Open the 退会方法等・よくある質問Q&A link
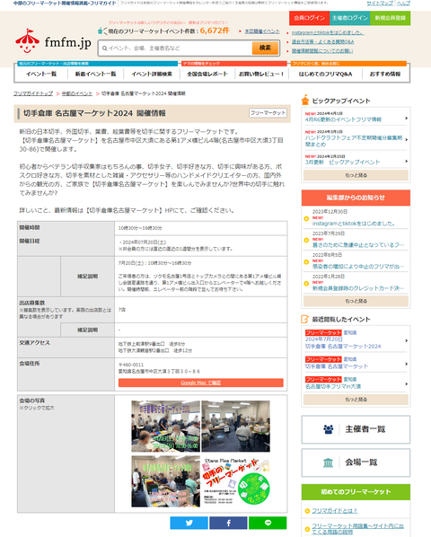 322,42
